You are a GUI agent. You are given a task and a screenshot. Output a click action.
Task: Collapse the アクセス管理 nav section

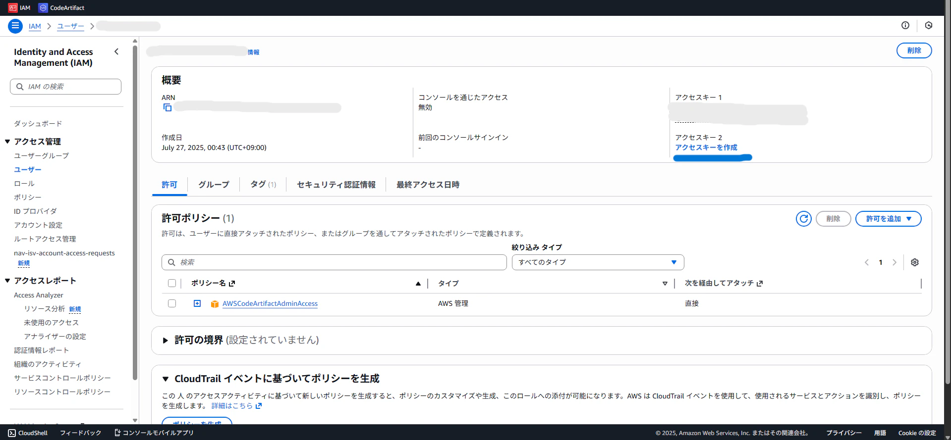[x=7, y=142]
